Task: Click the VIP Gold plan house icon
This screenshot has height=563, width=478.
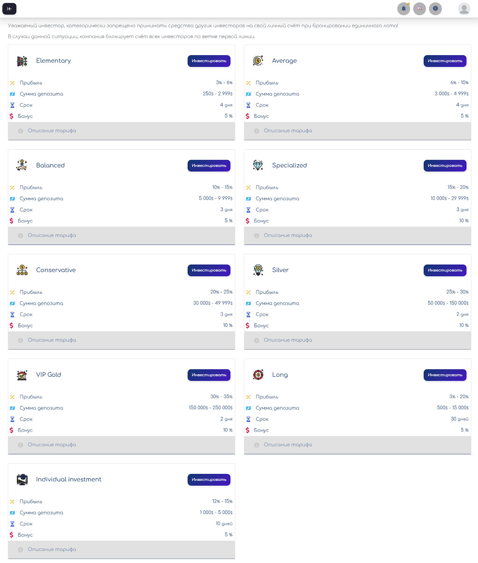Action: click(22, 375)
